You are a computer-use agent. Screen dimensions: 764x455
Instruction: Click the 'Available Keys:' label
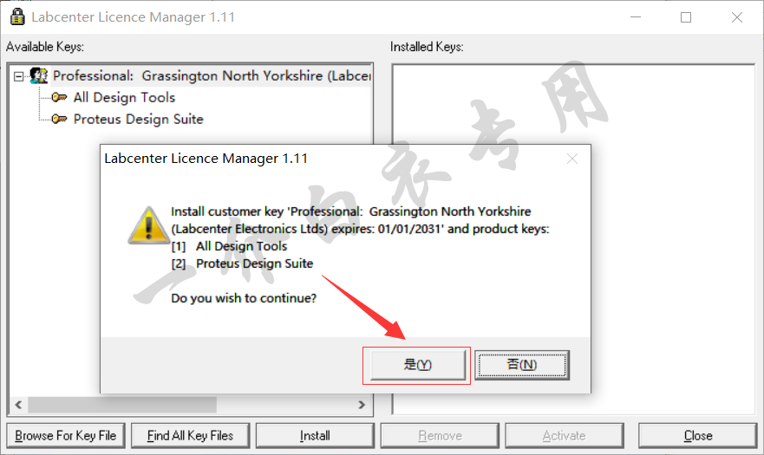(45, 47)
